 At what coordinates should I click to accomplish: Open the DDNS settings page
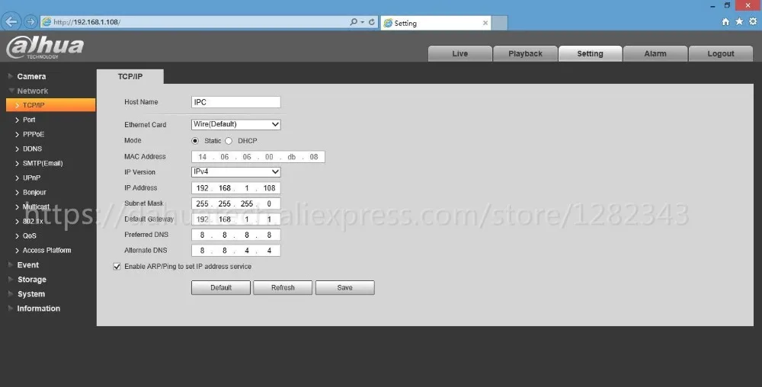click(x=32, y=149)
